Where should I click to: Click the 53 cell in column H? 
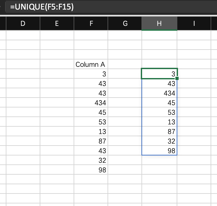159,112
